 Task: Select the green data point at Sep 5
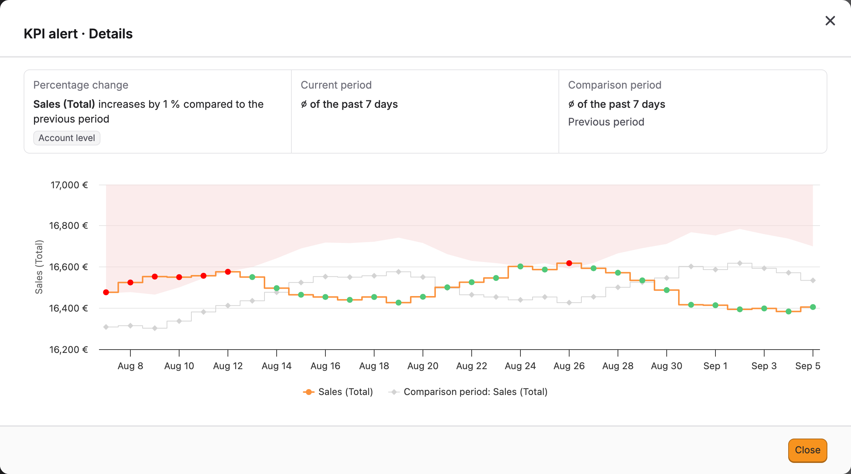813,307
